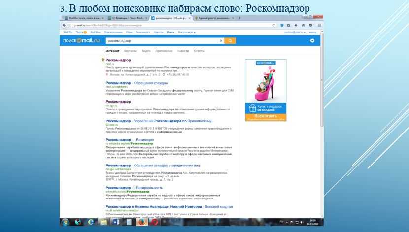The width and height of the screenshot is (409, 232).
Task: Open the Роскомнадзор — Википедия result
Action: pyautogui.click(x=130, y=140)
